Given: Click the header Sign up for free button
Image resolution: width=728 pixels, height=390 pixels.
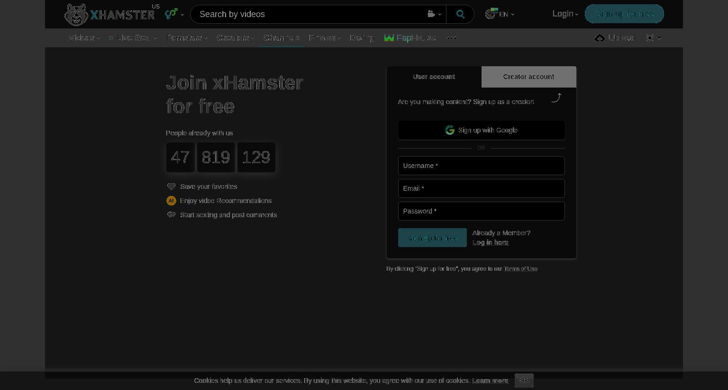Looking at the screenshot, I should tap(624, 14).
